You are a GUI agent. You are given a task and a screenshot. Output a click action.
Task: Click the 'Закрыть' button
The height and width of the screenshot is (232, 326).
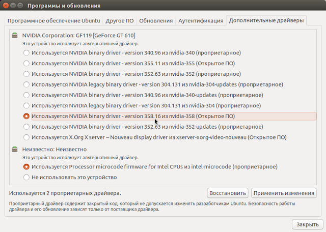[x=308, y=224]
